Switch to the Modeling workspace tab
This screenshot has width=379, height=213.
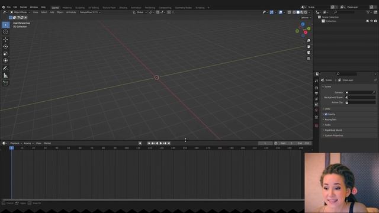pos(67,8)
